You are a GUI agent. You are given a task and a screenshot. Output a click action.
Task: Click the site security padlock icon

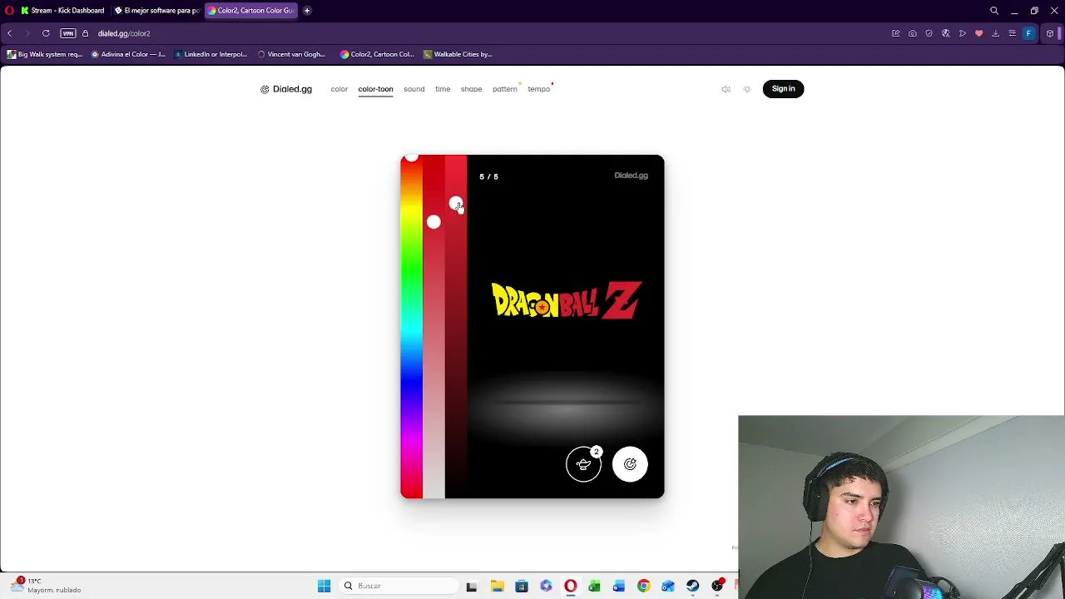[x=85, y=33]
